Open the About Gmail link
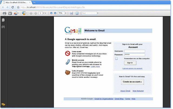 [x=125, y=91]
